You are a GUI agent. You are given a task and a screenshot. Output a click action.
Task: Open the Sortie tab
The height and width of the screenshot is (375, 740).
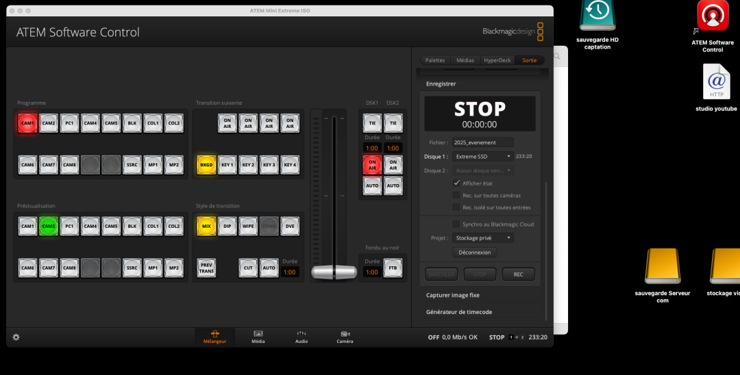pos(530,60)
